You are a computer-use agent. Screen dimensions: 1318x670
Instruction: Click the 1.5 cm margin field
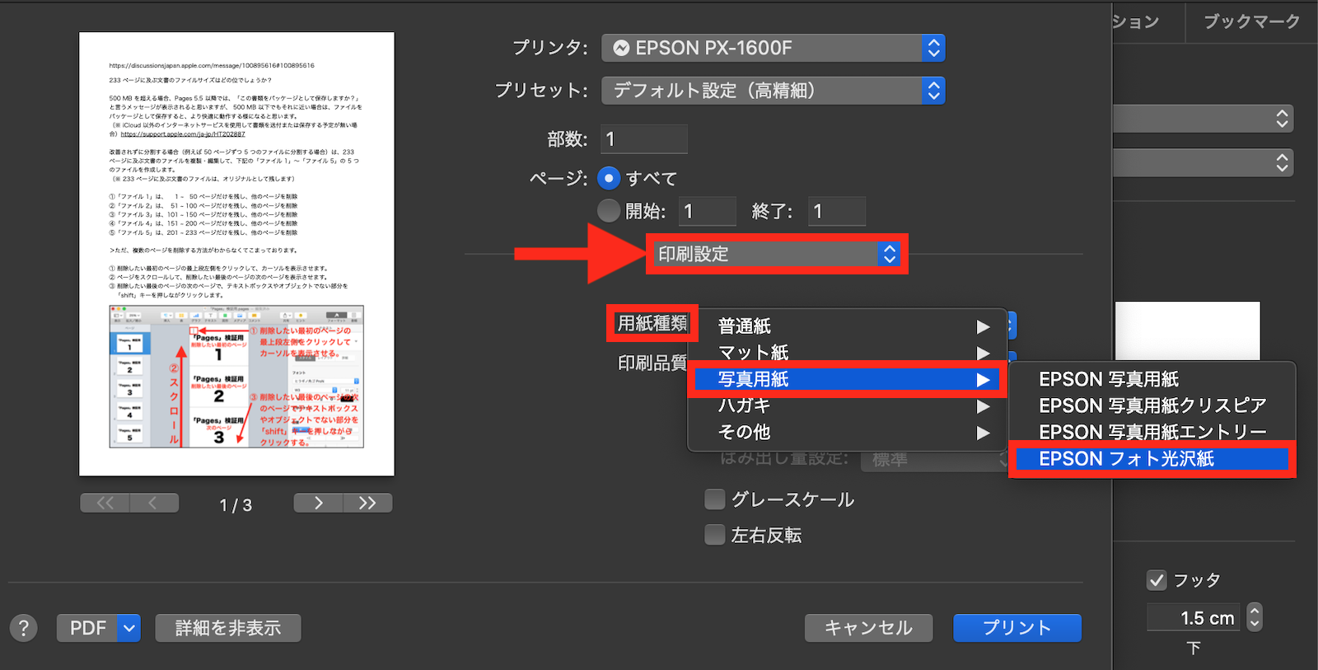point(1194,617)
